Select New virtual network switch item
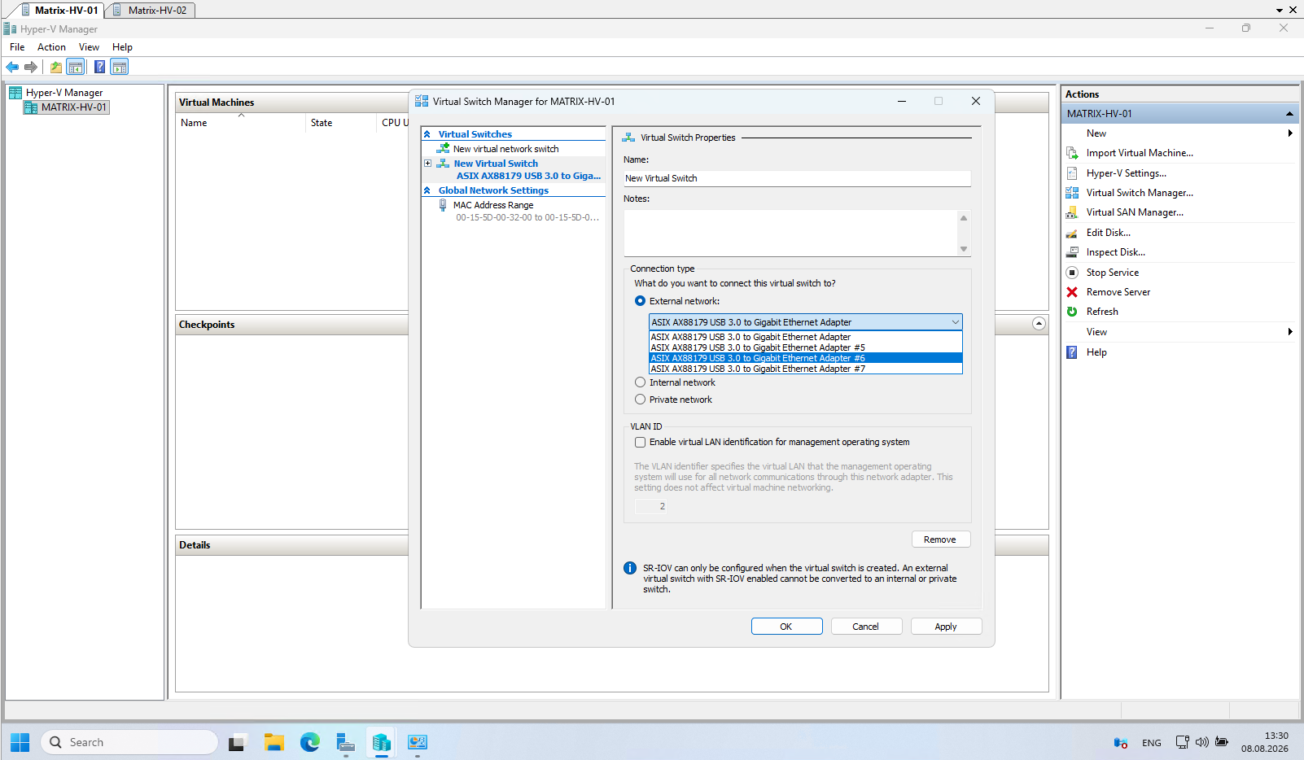1304x760 pixels. [505, 149]
